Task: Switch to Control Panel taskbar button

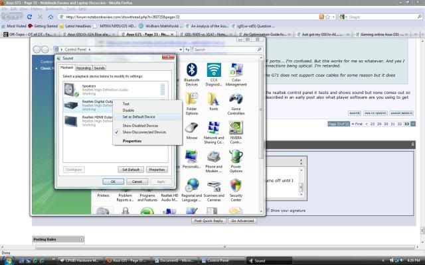Action: click(x=222, y=260)
